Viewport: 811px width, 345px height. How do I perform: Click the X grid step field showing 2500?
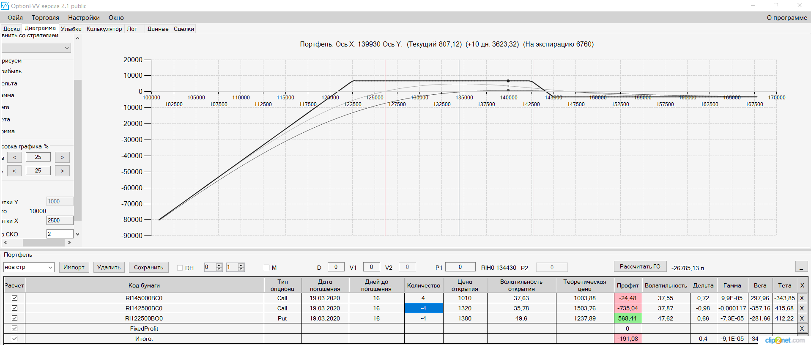(60, 220)
